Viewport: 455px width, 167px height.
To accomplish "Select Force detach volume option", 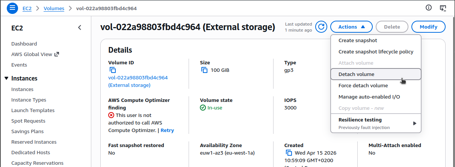I will click(x=363, y=85).
